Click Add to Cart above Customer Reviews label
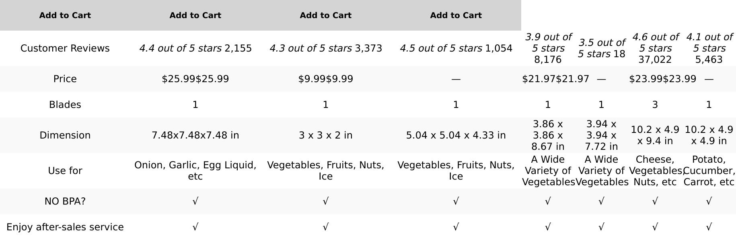This screenshot has width=736, height=240. [65, 15]
